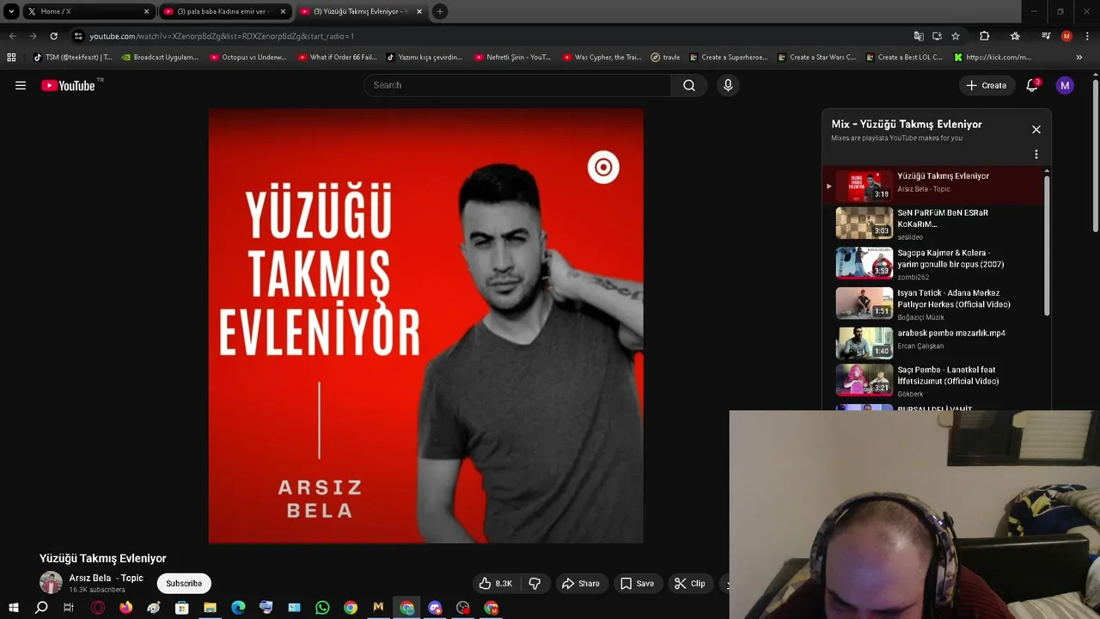
Task: Launch Firefox from the taskbar
Action: 125,608
